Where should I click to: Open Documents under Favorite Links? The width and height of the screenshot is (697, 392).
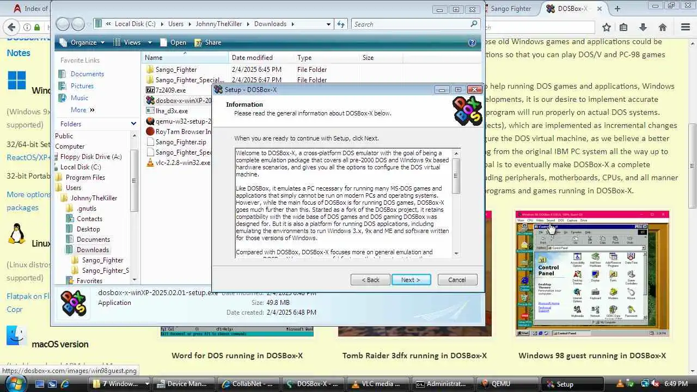coord(87,74)
